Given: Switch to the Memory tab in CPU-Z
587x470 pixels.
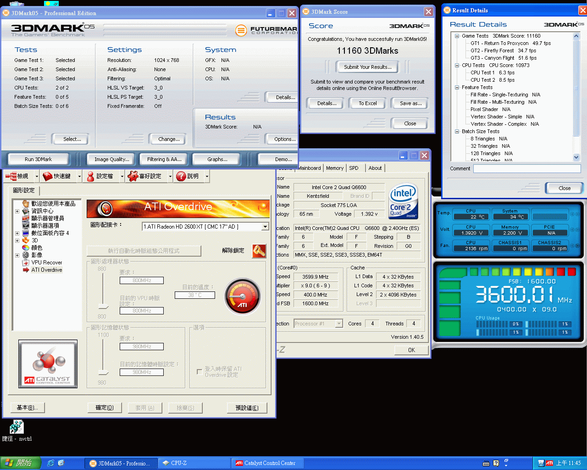Looking at the screenshot, I should tap(335, 168).
